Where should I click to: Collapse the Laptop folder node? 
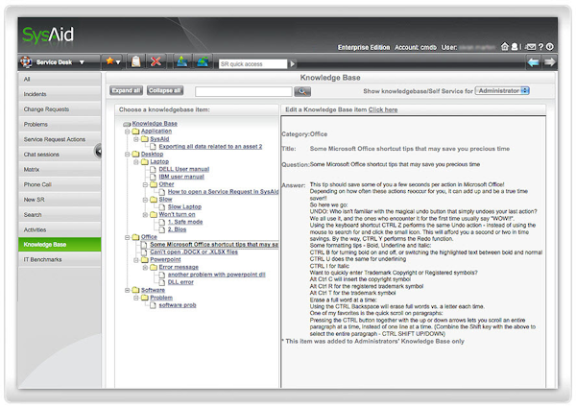tap(136, 162)
